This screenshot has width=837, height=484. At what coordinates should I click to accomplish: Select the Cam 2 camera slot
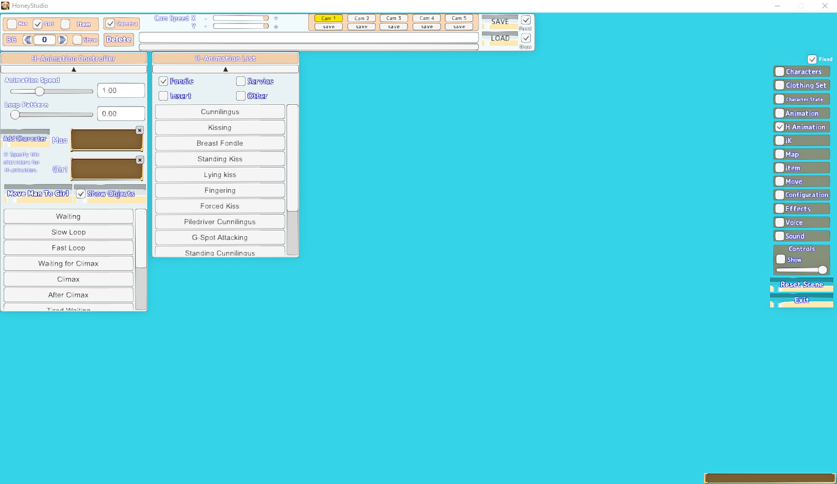(x=361, y=18)
